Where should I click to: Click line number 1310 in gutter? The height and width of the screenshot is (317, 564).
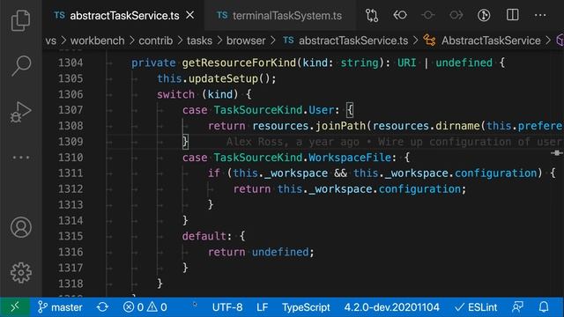point(70,158)
